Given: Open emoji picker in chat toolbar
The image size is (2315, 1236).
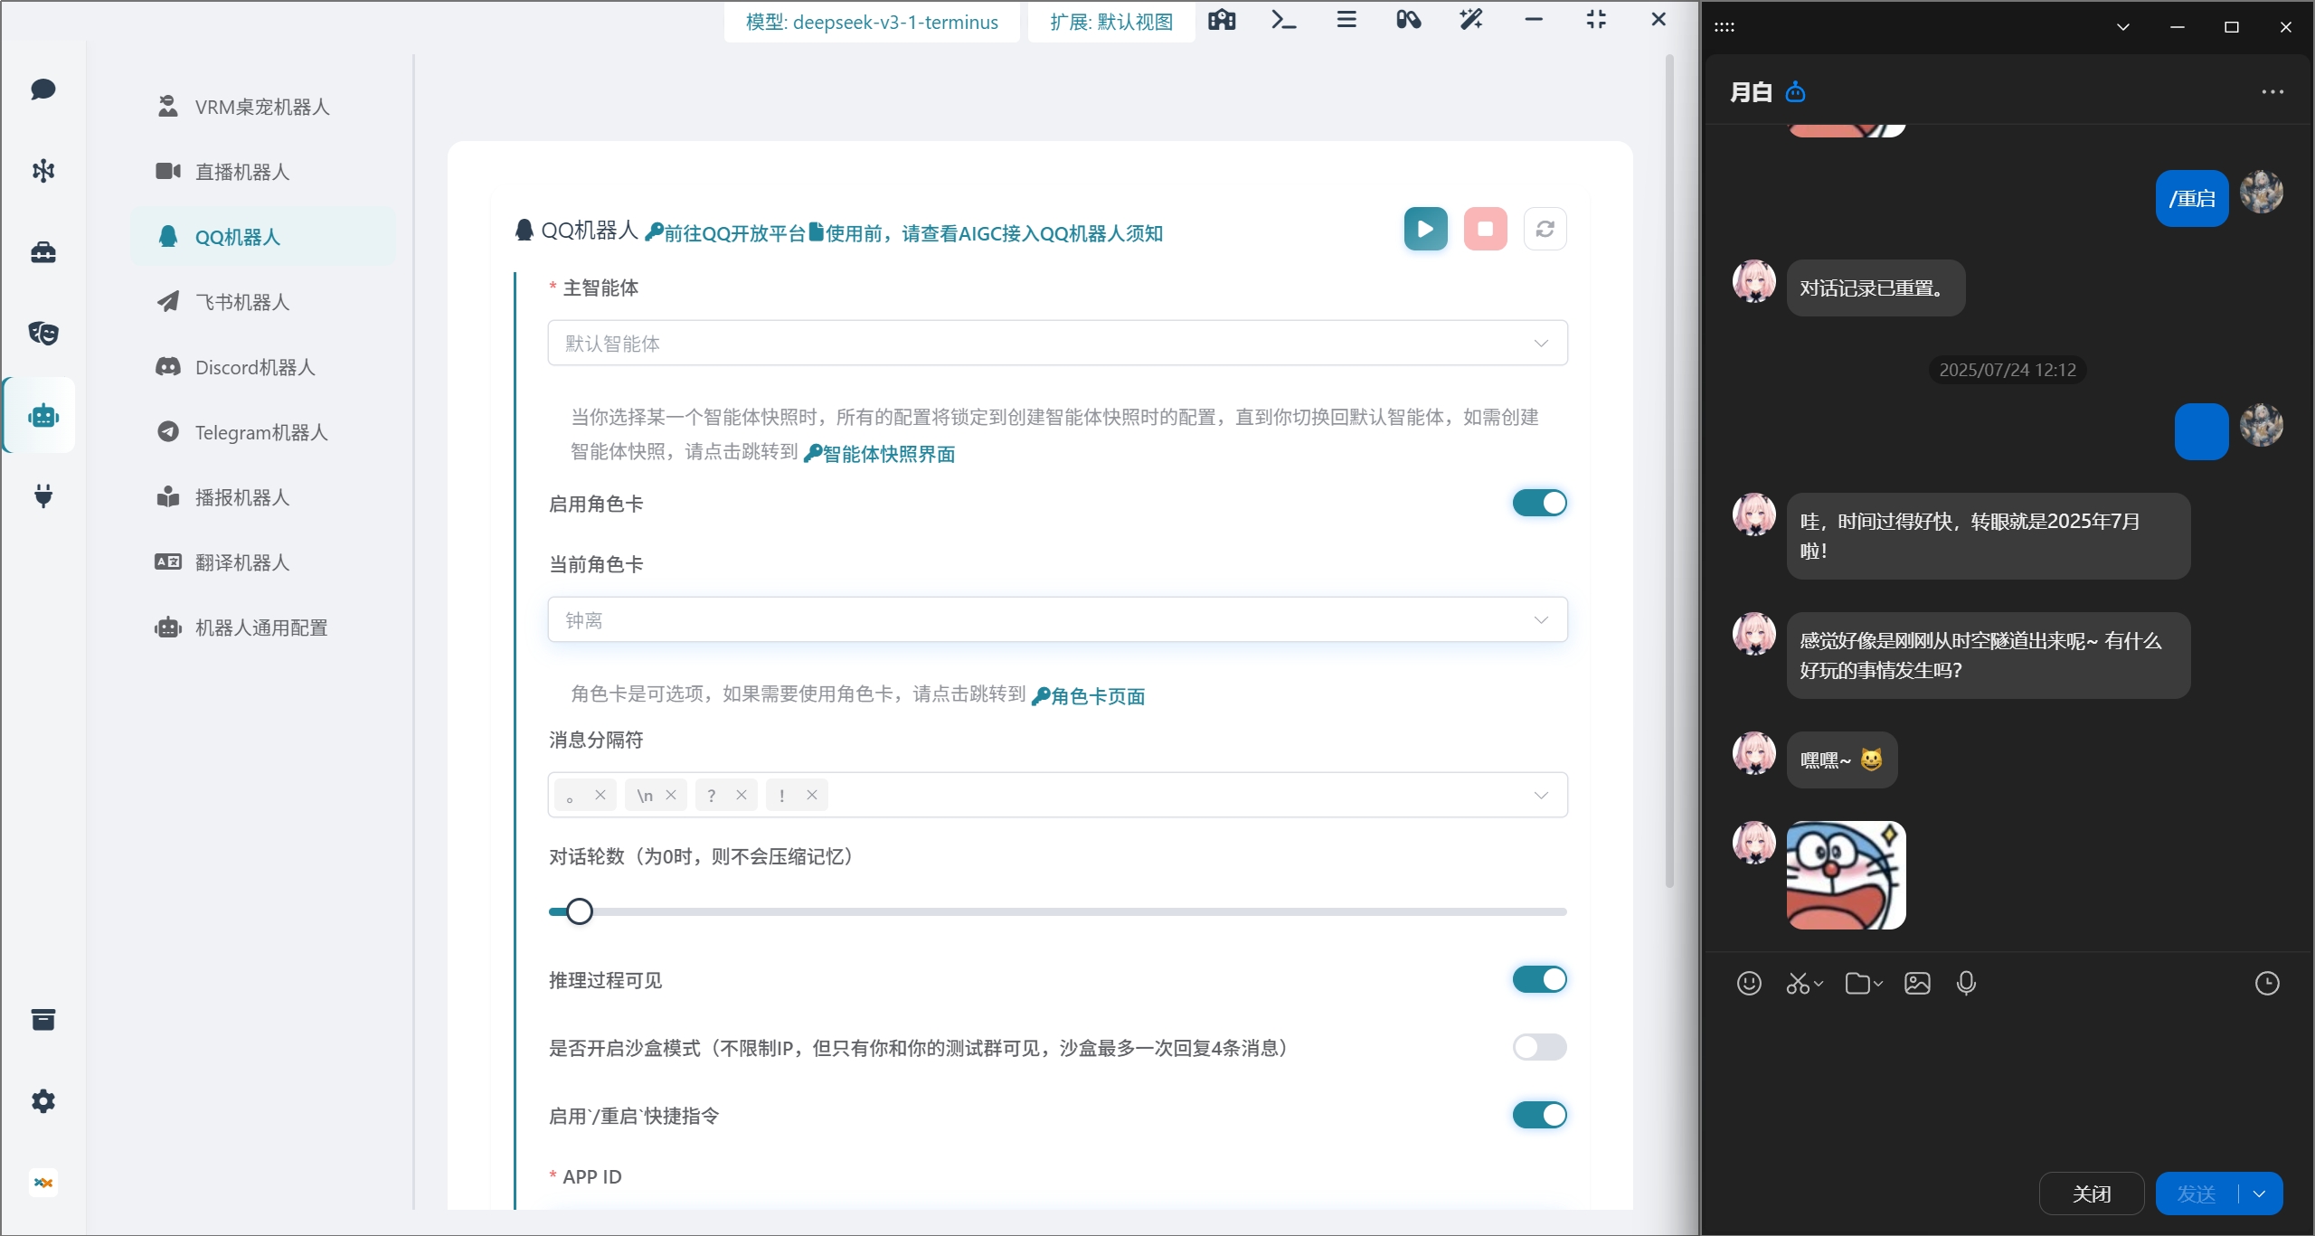Looking at the screenshot, I should pos(1749,983).
